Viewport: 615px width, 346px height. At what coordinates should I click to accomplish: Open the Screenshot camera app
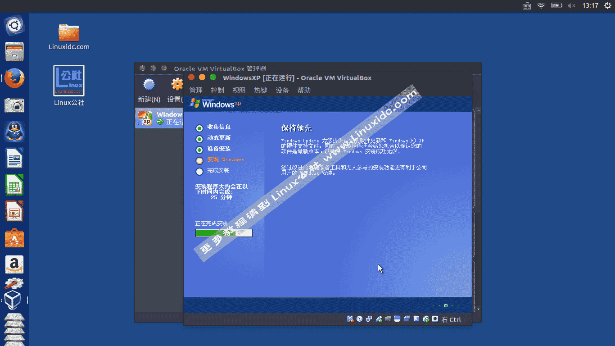pos(14,105)
